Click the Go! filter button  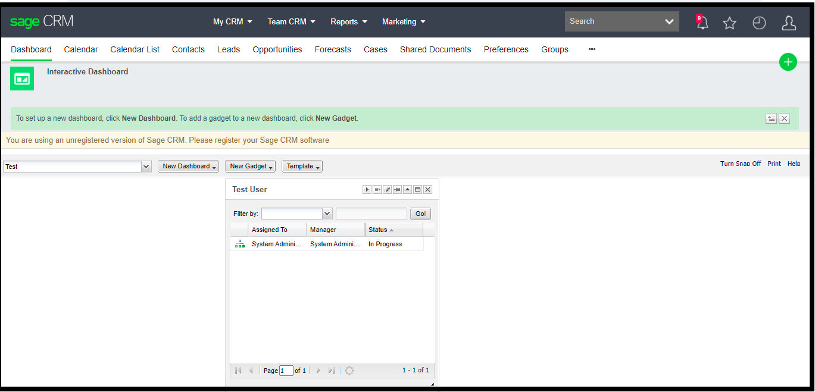click(420, 214)
